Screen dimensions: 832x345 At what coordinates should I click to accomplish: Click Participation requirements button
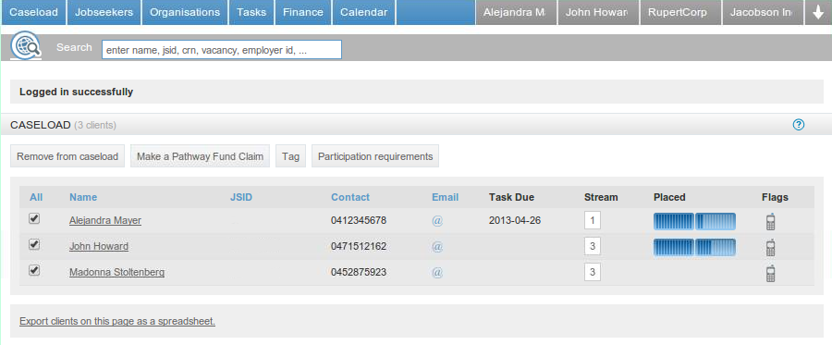375,156
